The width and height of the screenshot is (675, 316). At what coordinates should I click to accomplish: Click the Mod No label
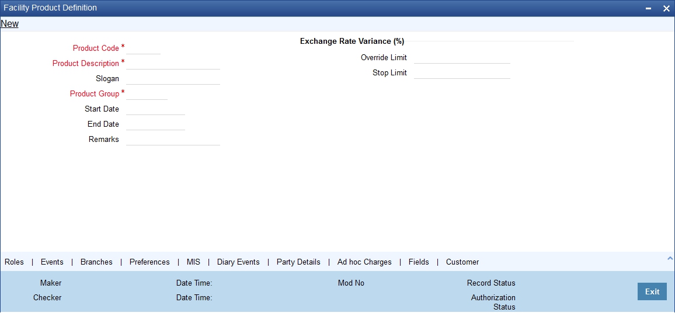351,283
